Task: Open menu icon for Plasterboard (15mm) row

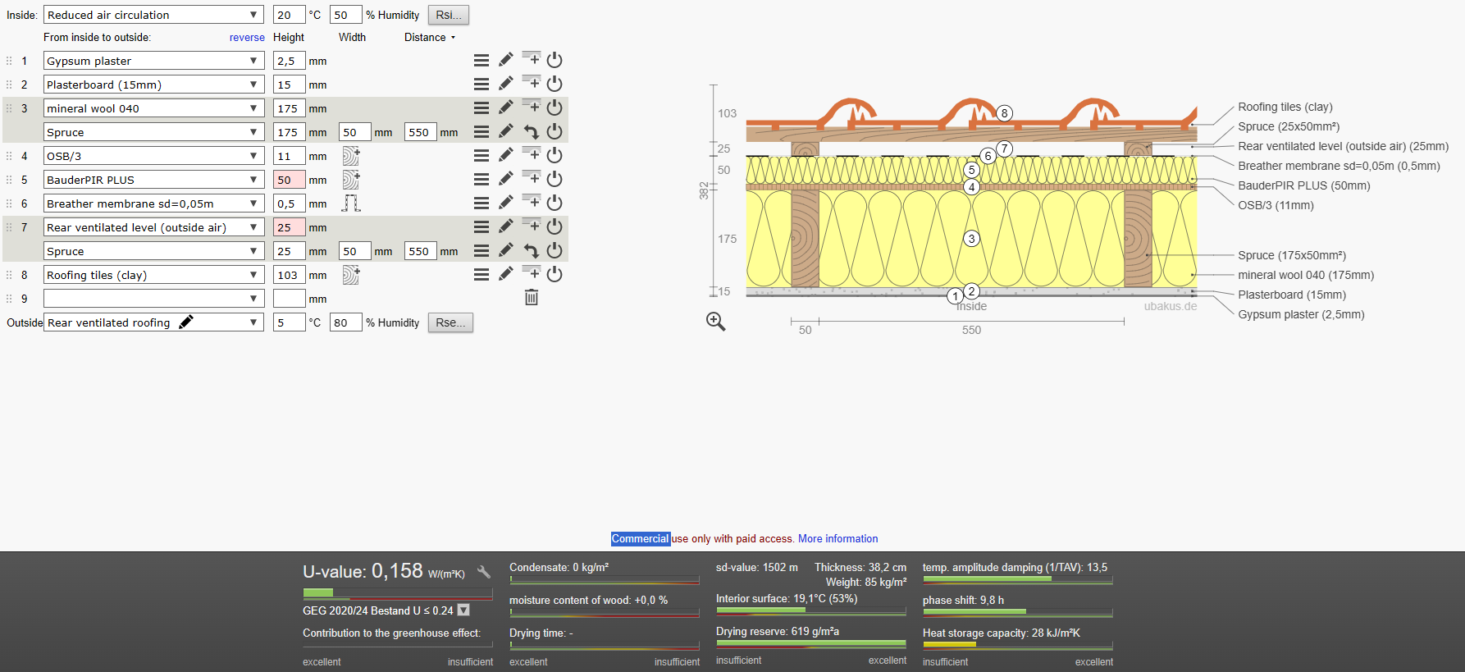Action: tap(481, 85)
